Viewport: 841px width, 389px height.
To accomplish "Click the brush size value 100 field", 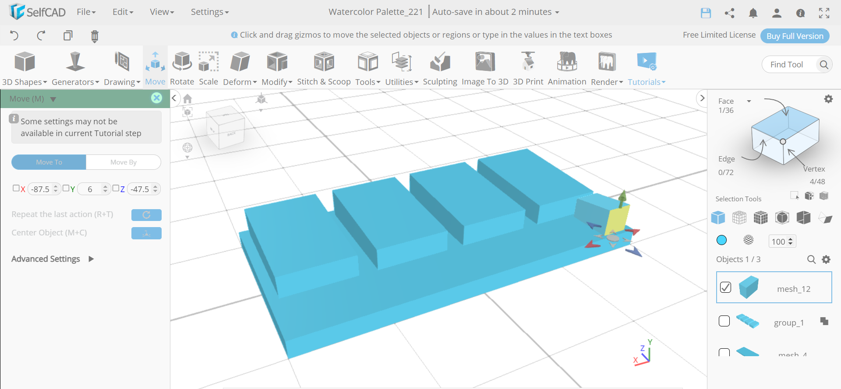I will (x=782, y=242).
